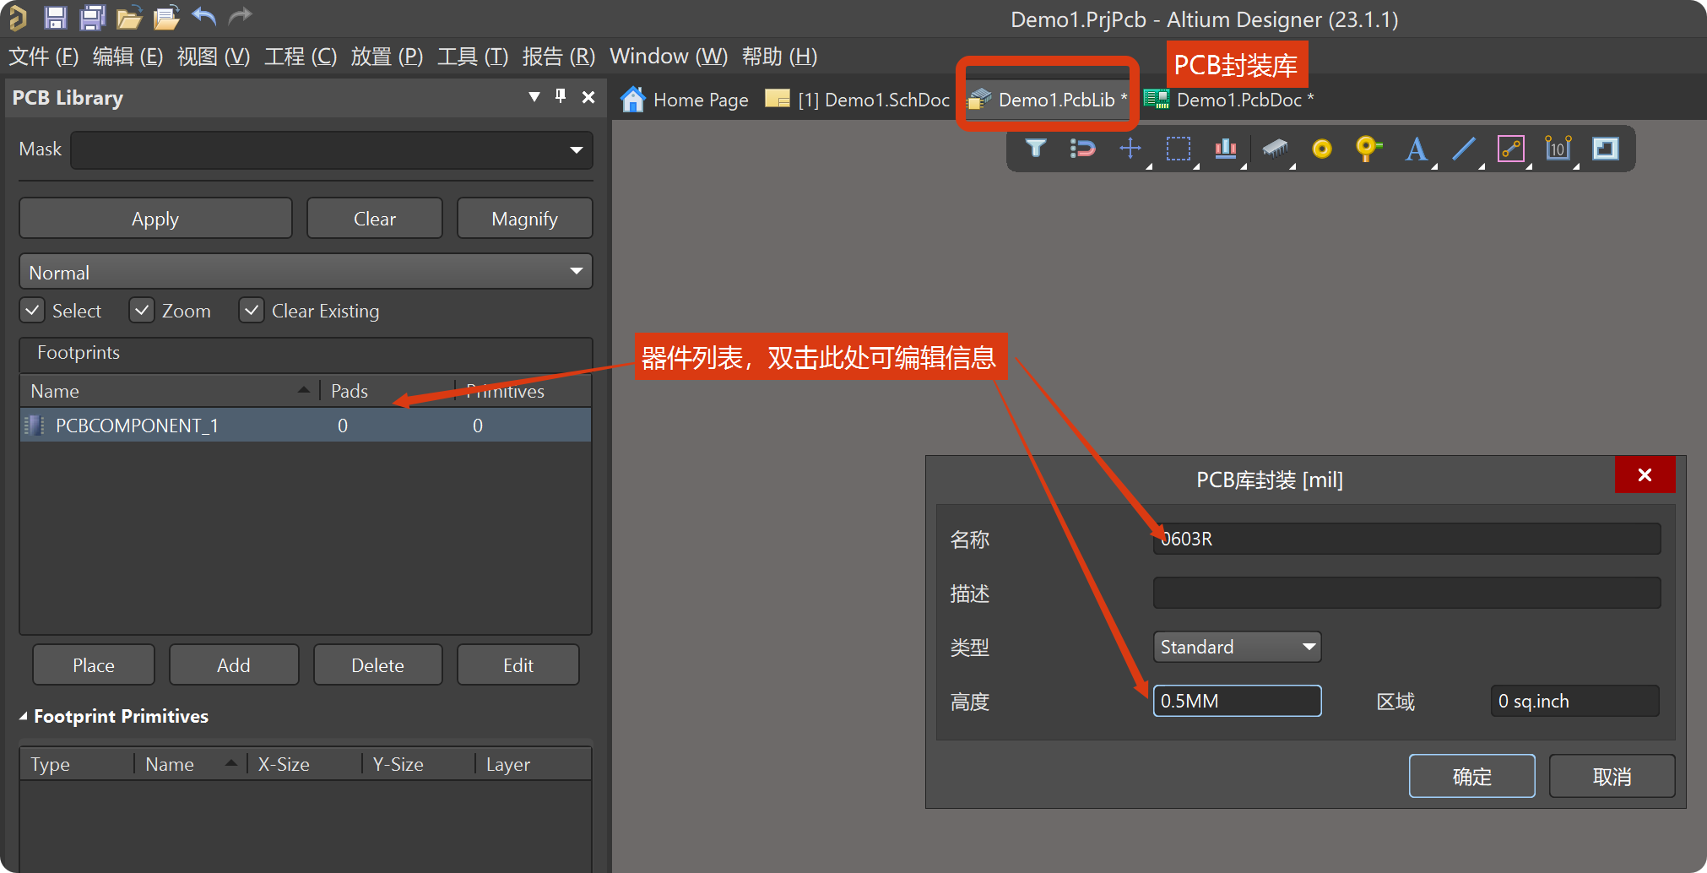Sort primitives by Name column header
The image size is (1707, 873).
pos(191,764)
